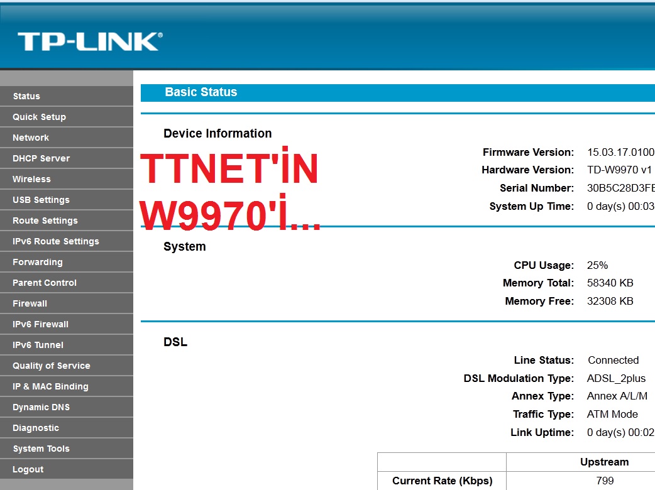Click the System section heading
655x490 pixels.
(x=185, y=246)
